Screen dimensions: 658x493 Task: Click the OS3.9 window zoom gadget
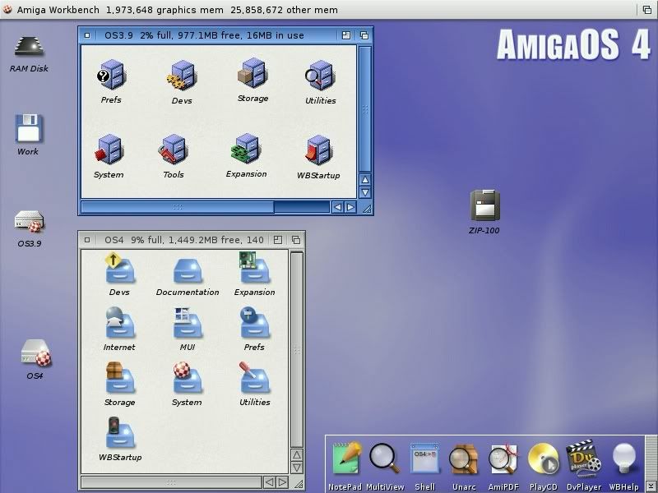click(x=345, y=35)
